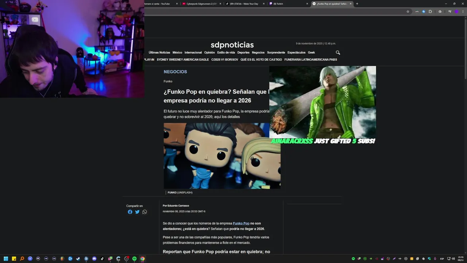
Task: Open the Espectáculos section
Action: tap(297, 53)
